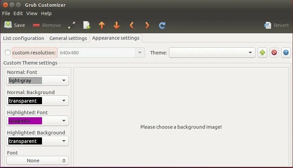This screenshot has height=168, width=293.
Task: Click the light-gray color swatch
Action: (x=25, y=81)
